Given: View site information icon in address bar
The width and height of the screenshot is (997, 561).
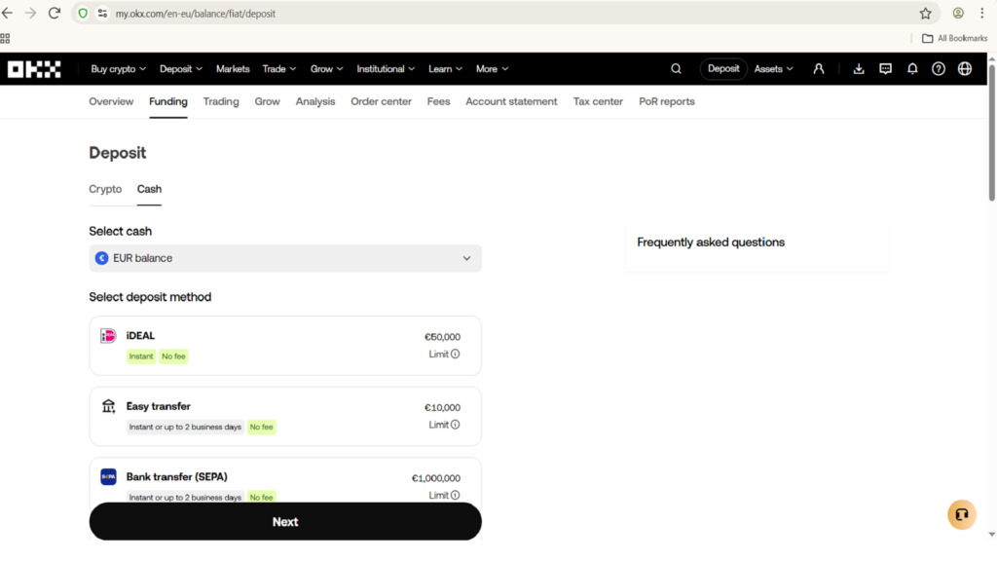Looking at the screenshot, I should pyautogui.click(x=101, y=14).
